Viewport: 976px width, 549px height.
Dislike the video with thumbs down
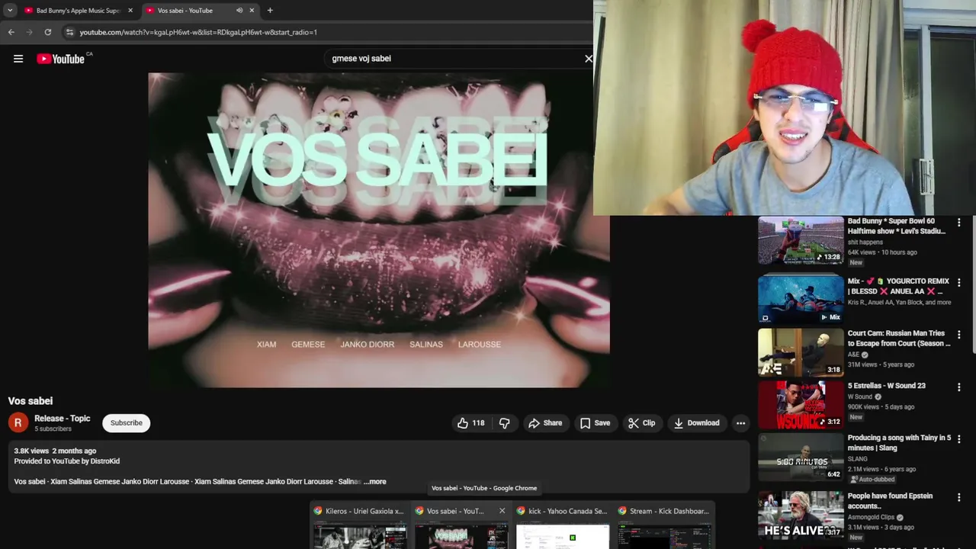pos(504,423)
